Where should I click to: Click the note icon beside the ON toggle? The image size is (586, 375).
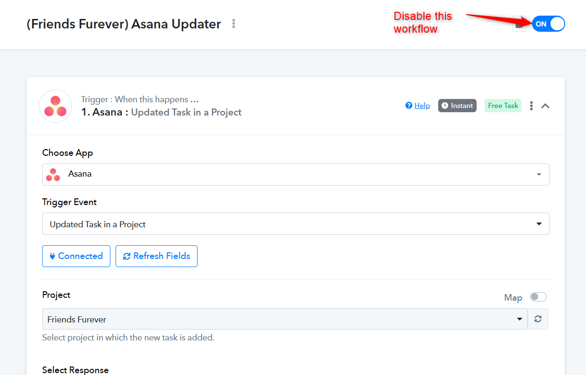[519, 24]
